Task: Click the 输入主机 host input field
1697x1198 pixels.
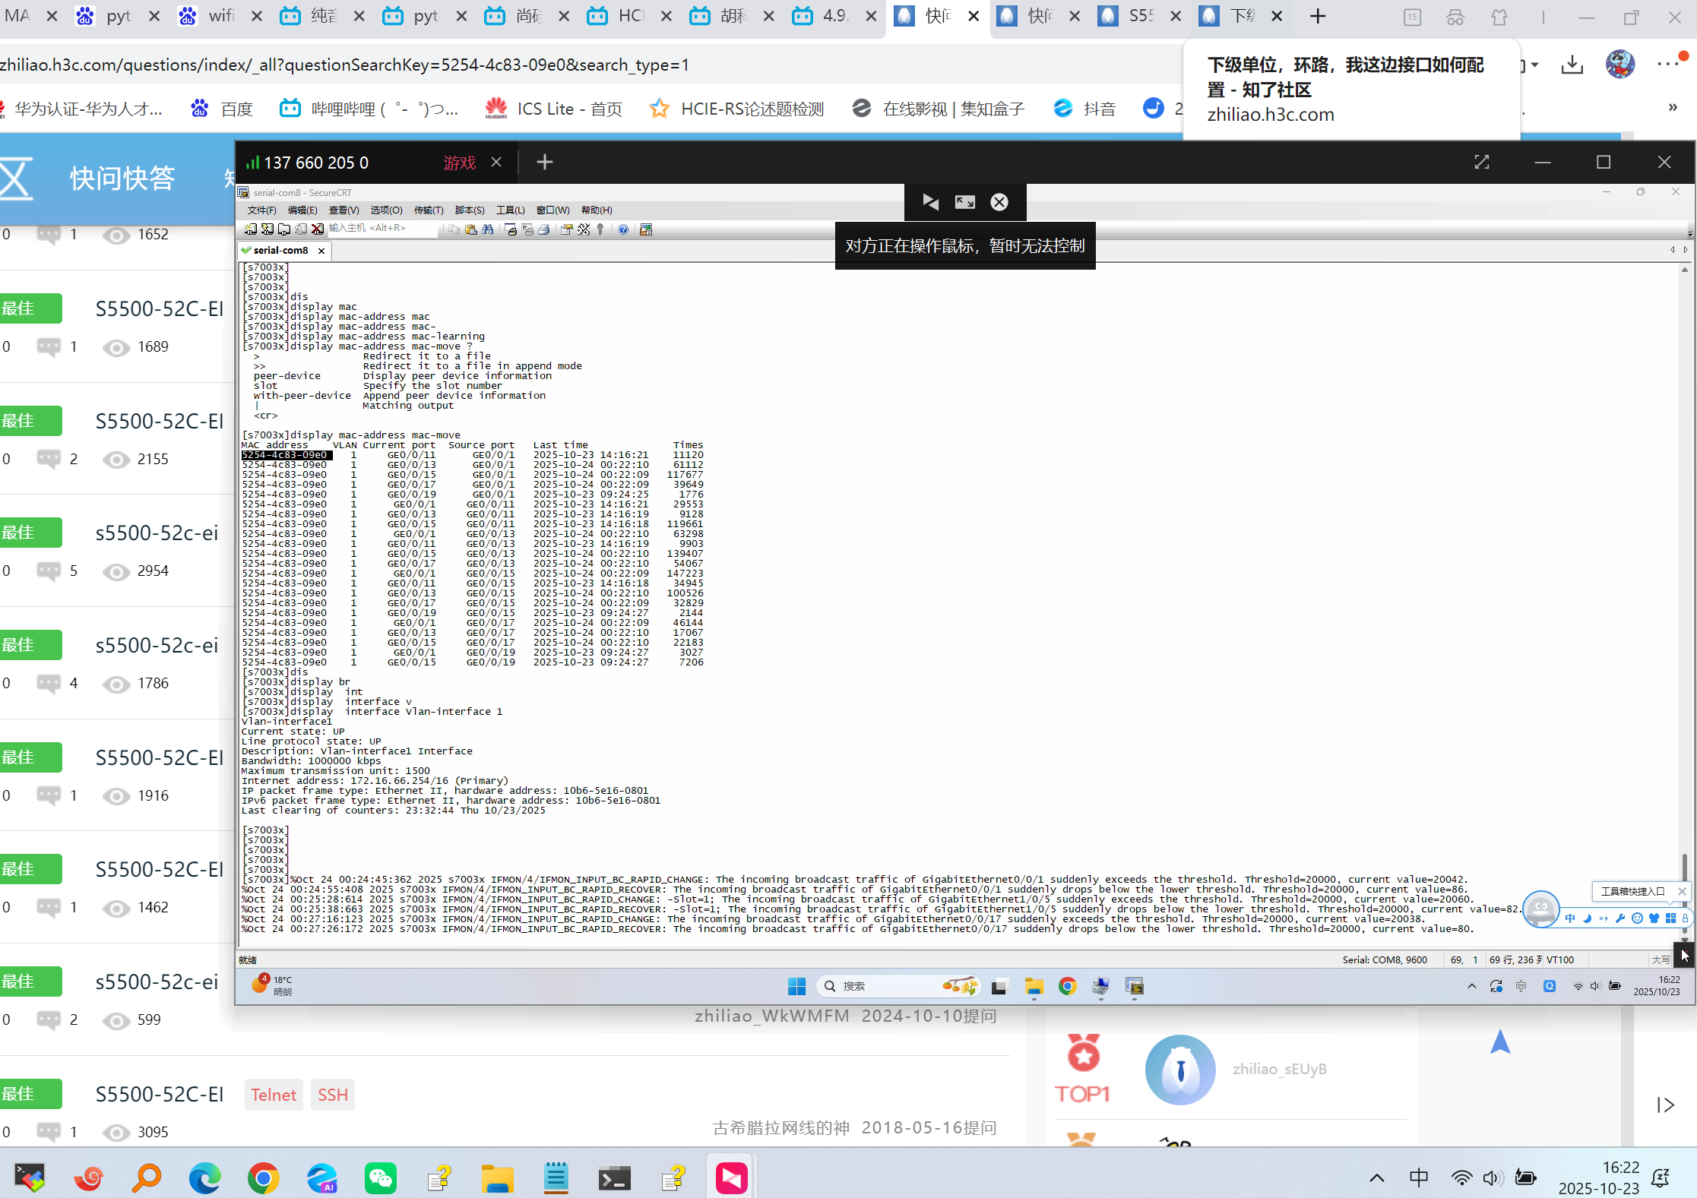Action: 380,229
